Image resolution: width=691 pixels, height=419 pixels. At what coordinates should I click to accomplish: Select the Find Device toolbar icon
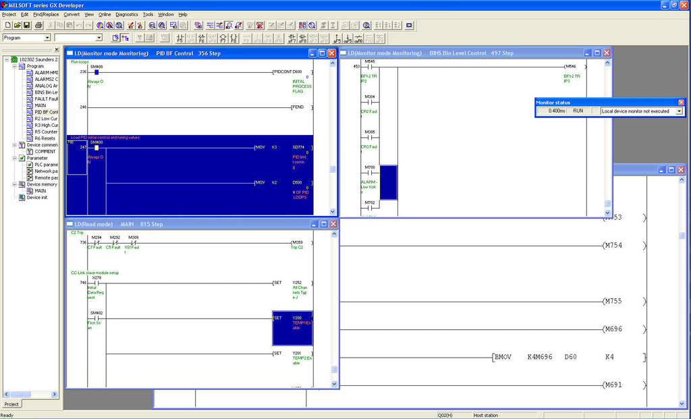[x=152, y=25]
